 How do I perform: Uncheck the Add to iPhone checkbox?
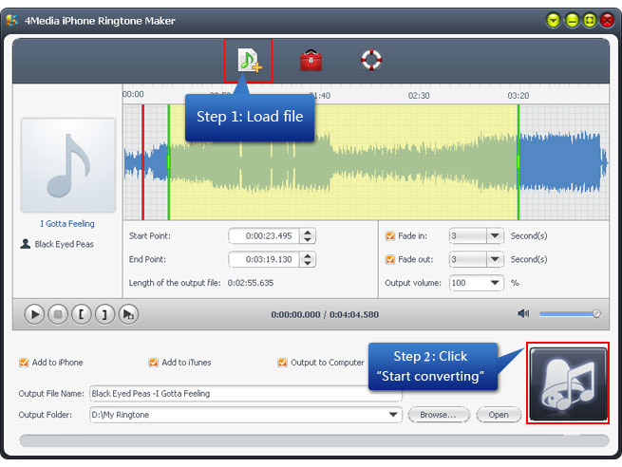tap(24, 363)
